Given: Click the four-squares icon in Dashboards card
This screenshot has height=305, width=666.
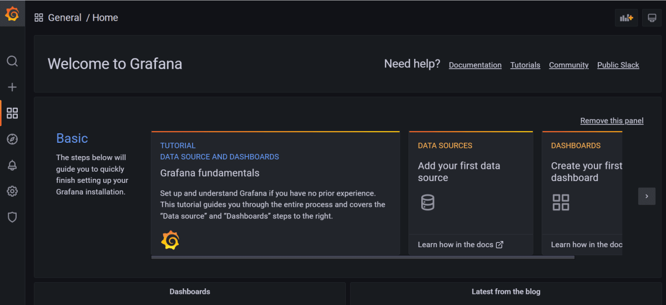Looking at the screenshot, I should (561, 202).
